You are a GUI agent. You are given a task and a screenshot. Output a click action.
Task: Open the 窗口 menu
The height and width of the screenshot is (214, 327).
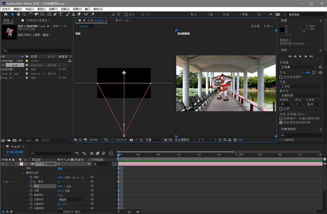(x=87, y=9)
